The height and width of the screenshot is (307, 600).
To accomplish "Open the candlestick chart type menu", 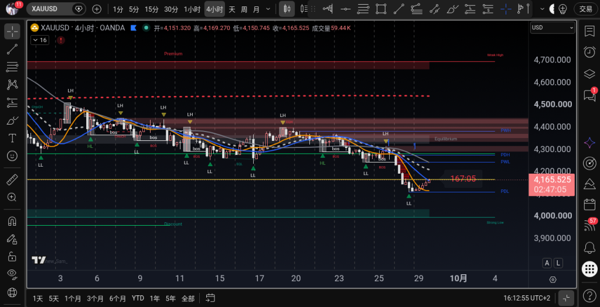I will pos(287,9).
